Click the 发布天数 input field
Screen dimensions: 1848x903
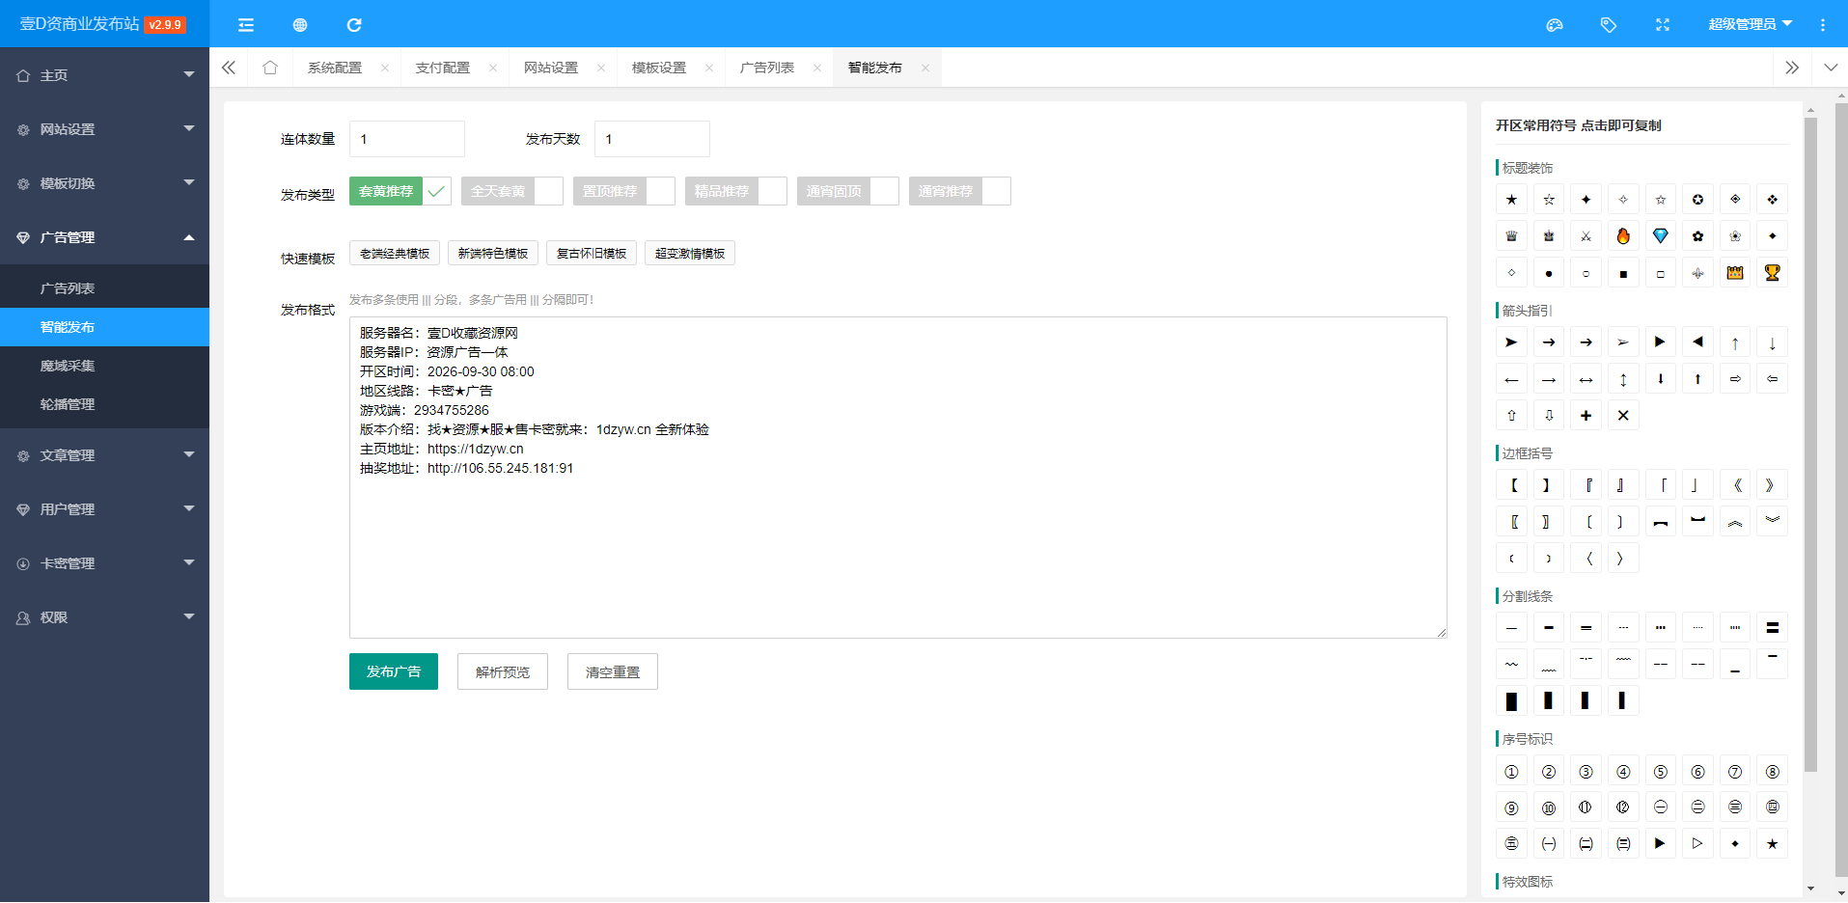(x=652, y=139)
